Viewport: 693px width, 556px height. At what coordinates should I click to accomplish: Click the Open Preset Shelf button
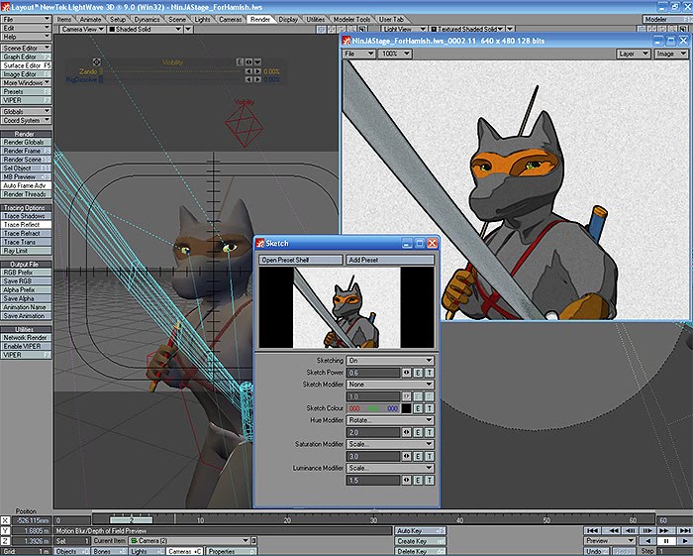tap(301, 260)
